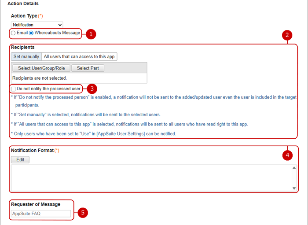Choose All users that can access tab

pyautogui.click(x=79, y=56)
